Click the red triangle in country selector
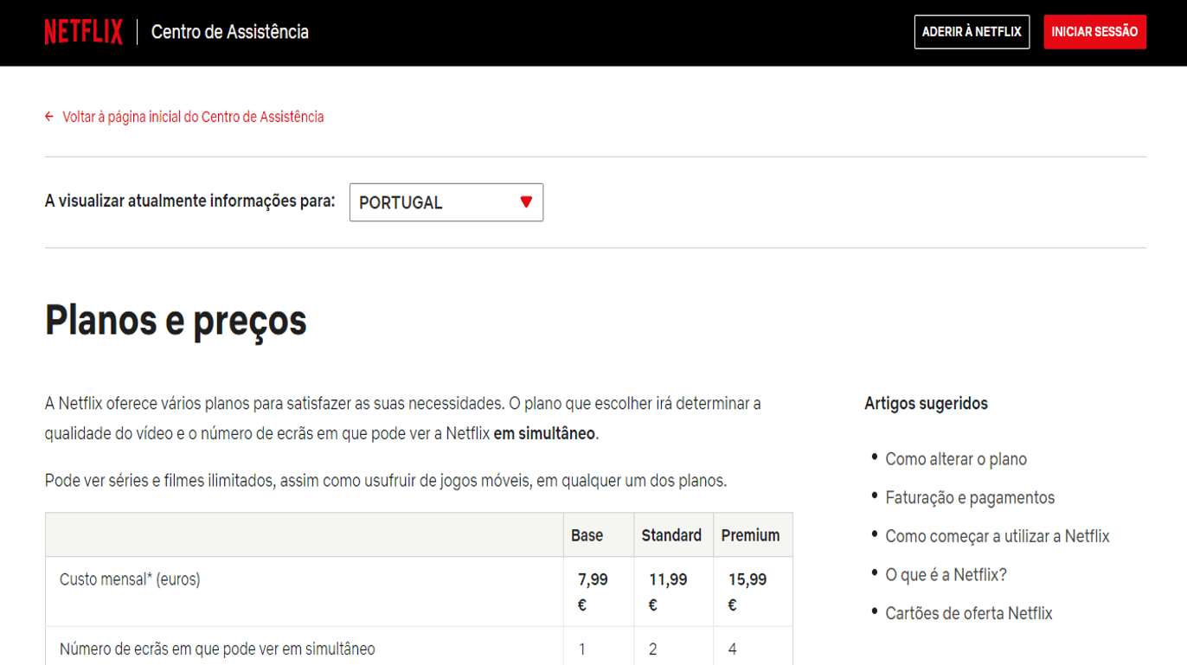This screenshot has width=1187, height=665. (x=525, y=202)
